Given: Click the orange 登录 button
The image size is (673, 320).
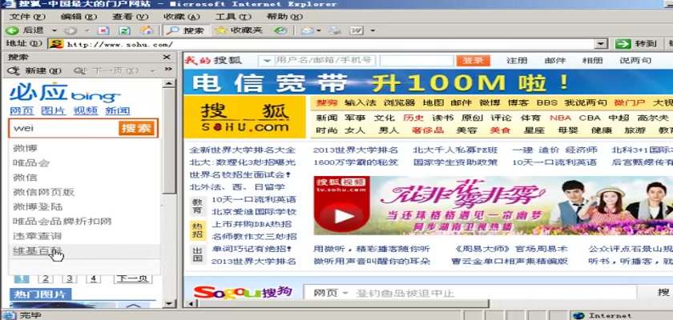Looking at the screenshot, I should tap(473, 61).
